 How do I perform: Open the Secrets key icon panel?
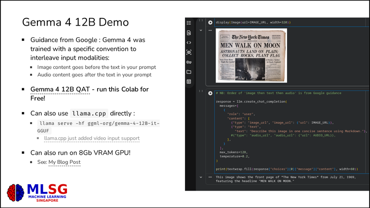189,62
